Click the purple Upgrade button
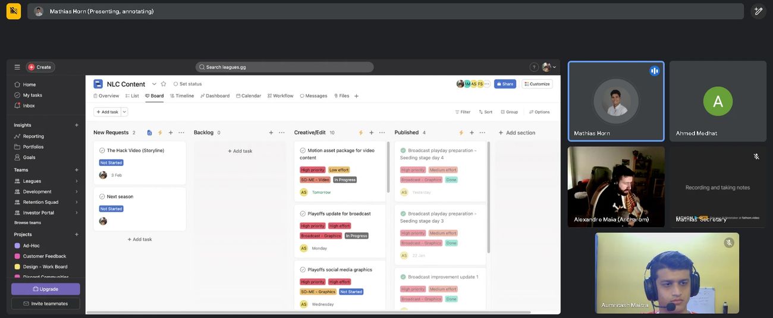The width and height of the screenshot is (773, 318). point(46,289)
